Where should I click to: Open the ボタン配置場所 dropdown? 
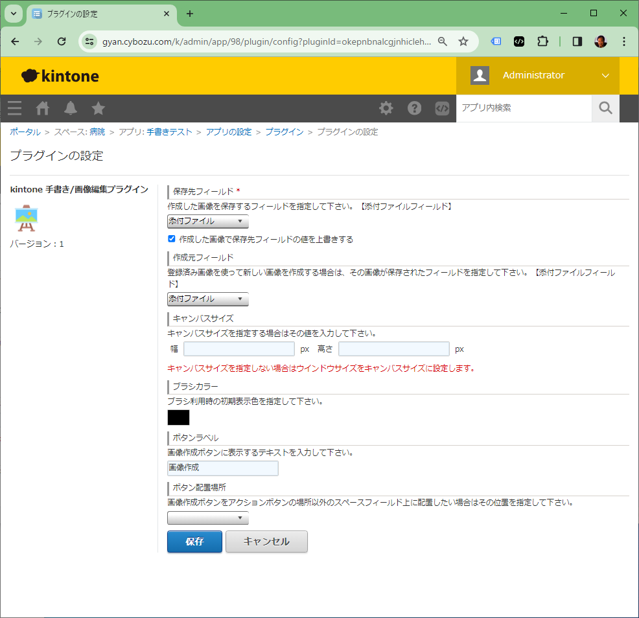click(208, 518)
